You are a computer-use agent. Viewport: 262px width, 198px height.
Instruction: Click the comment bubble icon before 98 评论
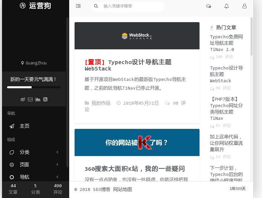(167, 103)
